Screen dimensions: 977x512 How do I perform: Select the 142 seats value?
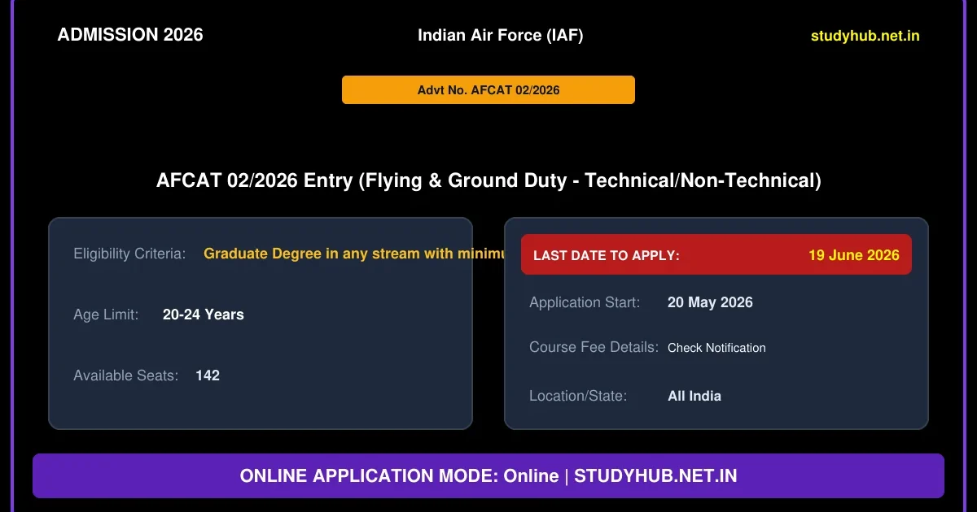coord(208,375)
